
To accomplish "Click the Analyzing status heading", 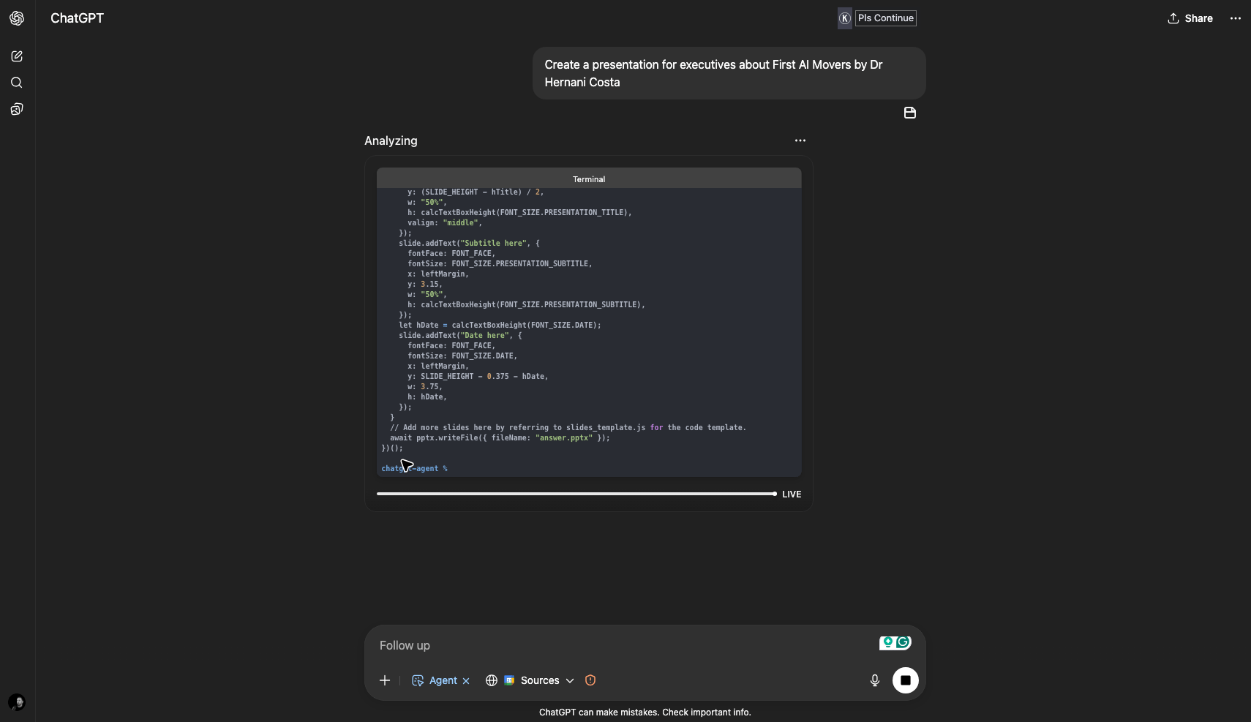I will [x=391, y=140].
